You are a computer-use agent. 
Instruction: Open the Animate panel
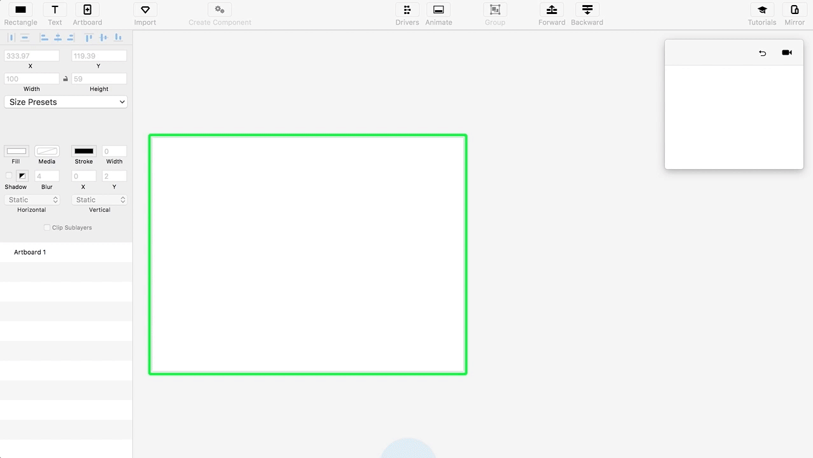coord(438,10)
